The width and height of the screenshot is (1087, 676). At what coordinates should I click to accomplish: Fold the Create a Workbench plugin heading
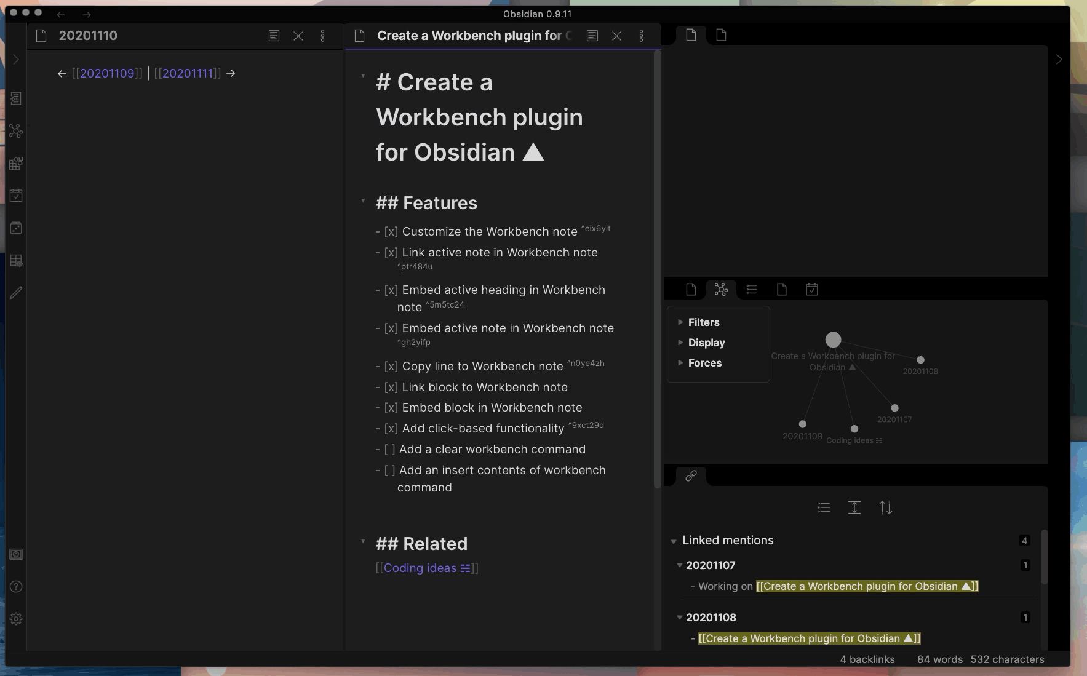pos(363,76)
